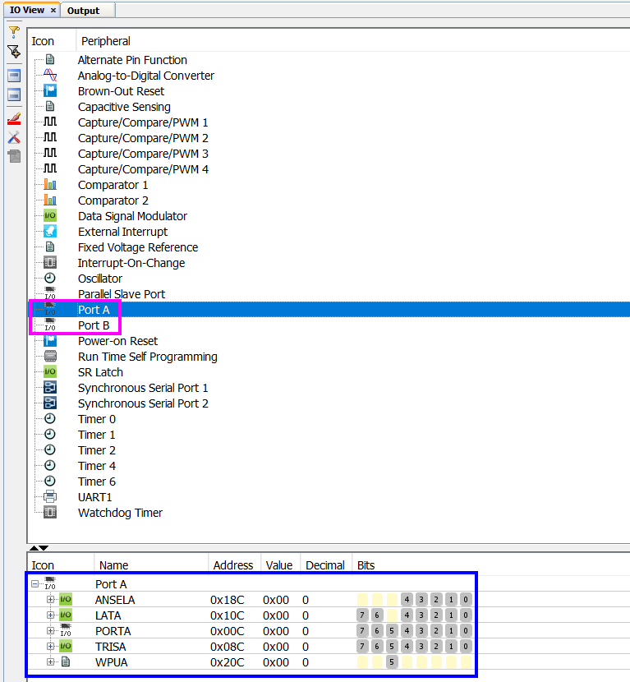The height and width of the screenshot is (682, 630).
Task: Toggle bit 7 of TRISA
Action: 362,647
